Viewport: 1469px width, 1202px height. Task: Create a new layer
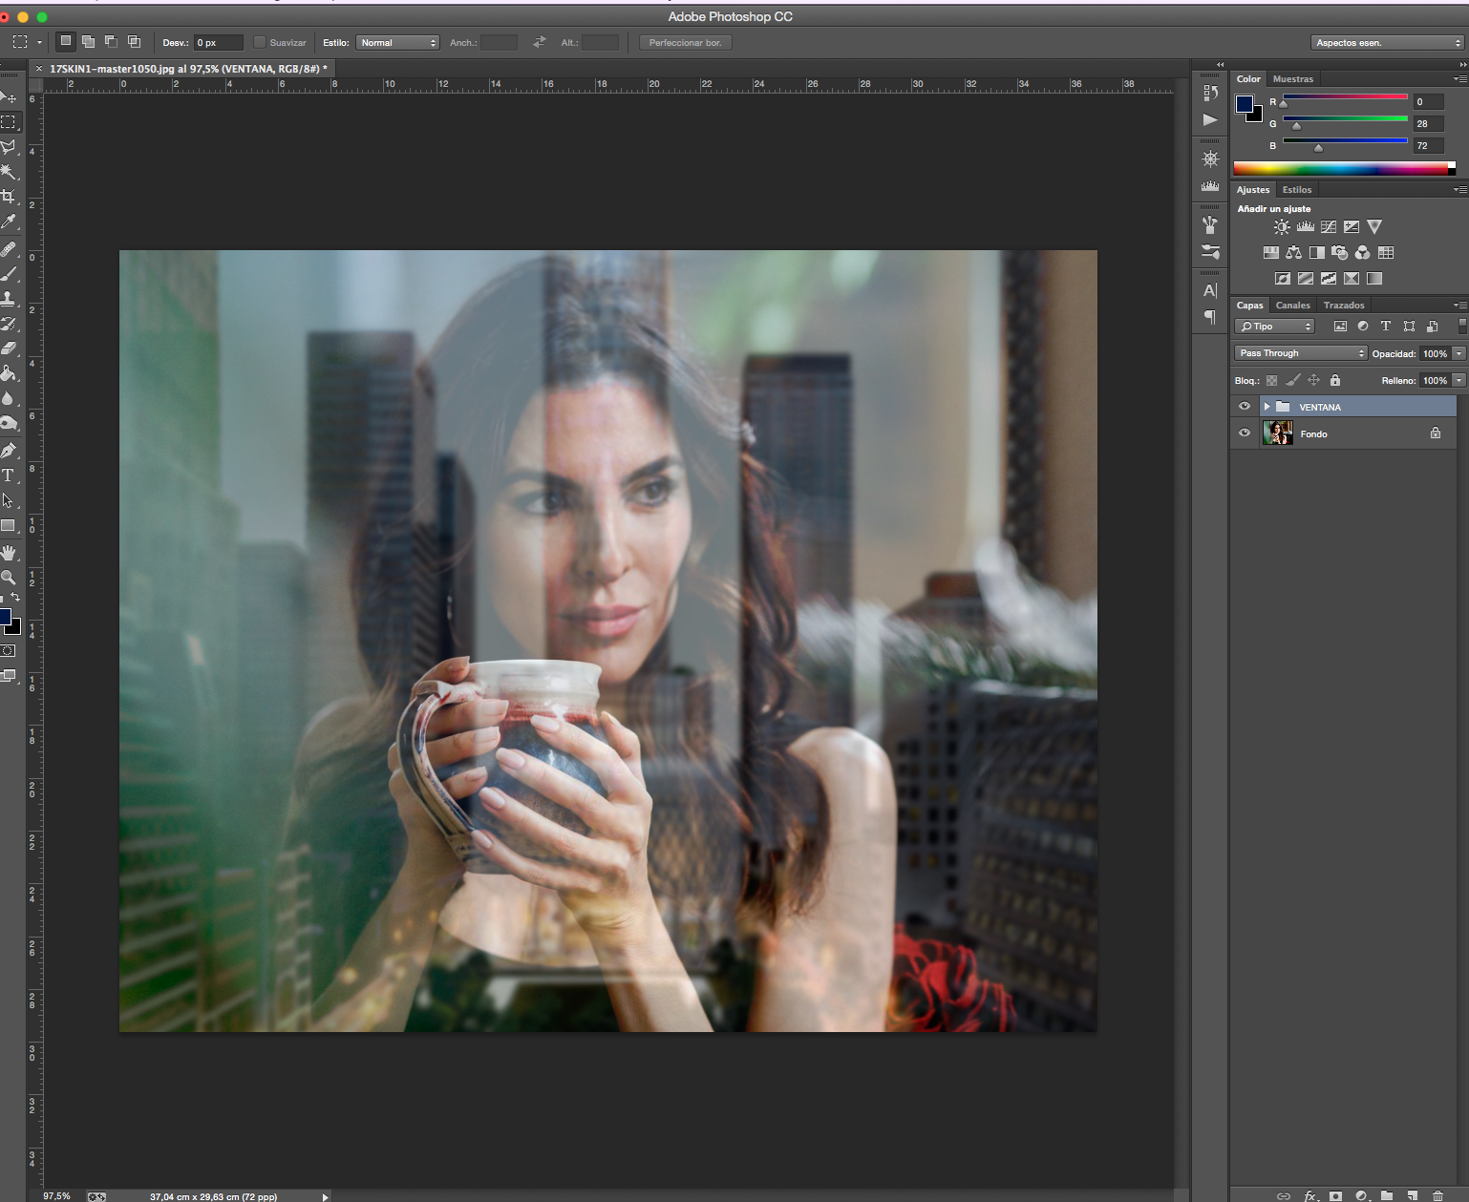click(1412, 1195)
